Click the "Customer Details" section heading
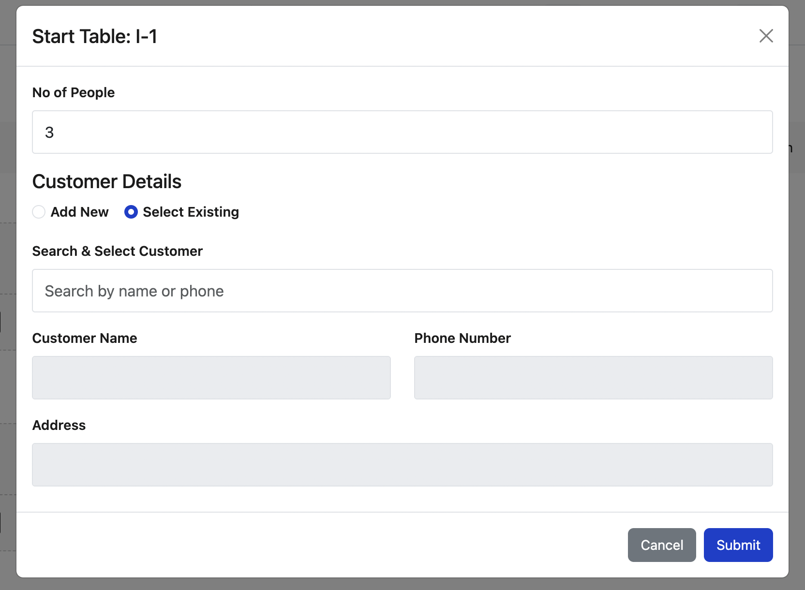 click(x=107, y=181)
